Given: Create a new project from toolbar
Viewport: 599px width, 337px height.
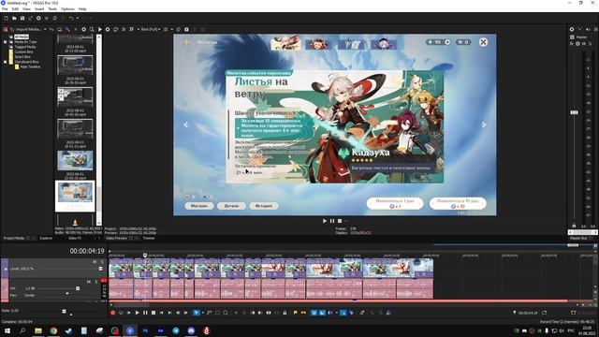Looking at the screenshot, I should point(7,18).
